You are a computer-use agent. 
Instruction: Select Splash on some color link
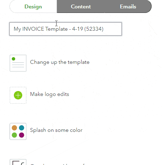coord(56,130)
